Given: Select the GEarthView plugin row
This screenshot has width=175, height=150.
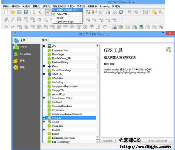Looking at the screenshot, I should tap(69, 78).
